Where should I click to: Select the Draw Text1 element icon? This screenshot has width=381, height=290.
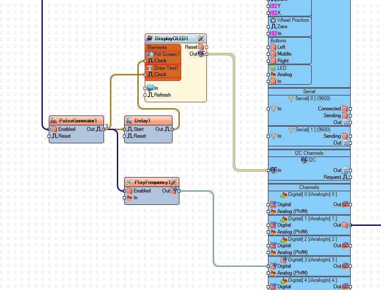(150, 68)
